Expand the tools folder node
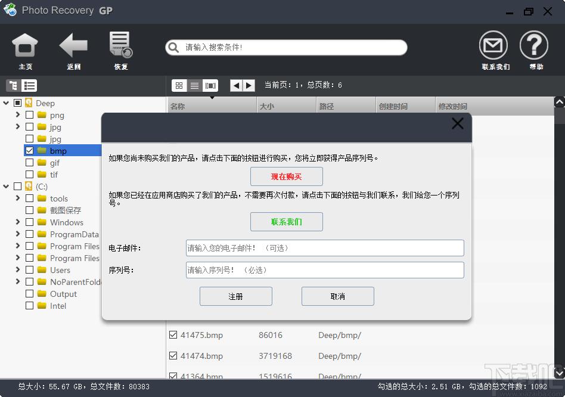 click(18, 198)
